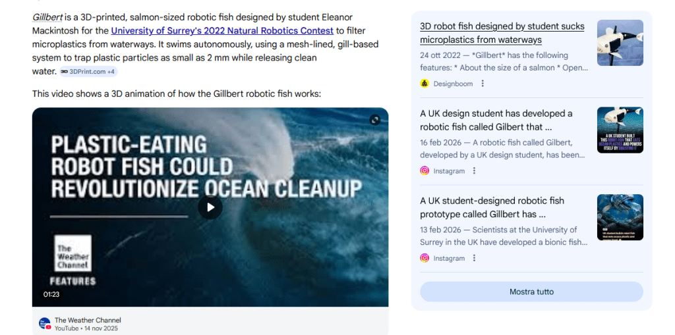The height and width of the screenshot is (335, 675).
Task: Open University of Surrey's 2022 Natural Robotics Contest link
Action: point(222,30)
